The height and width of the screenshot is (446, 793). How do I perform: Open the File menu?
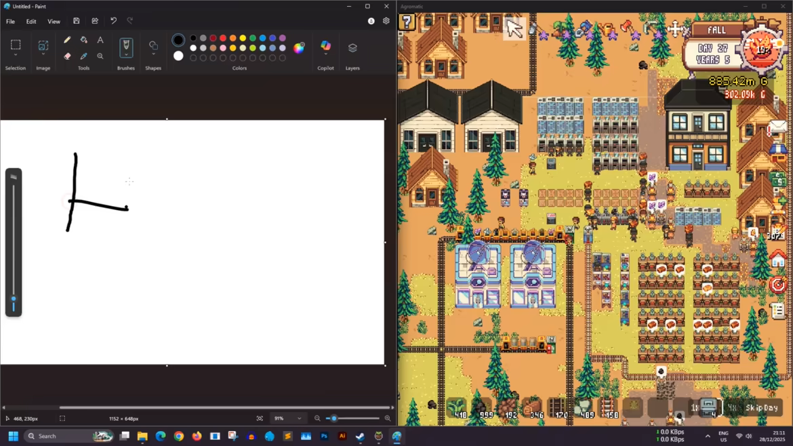pos(10,21)
